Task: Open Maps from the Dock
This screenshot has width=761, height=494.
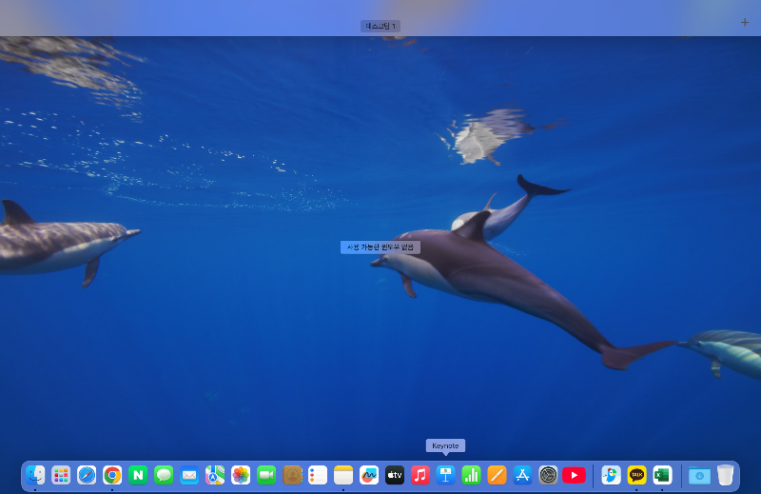Action: point(215,475)
